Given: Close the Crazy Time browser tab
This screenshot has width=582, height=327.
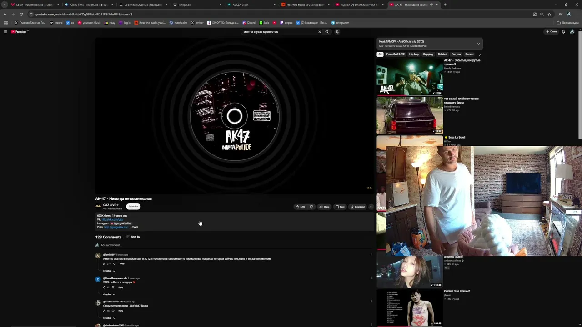Looking at the screenshot, I should point(112,5).
